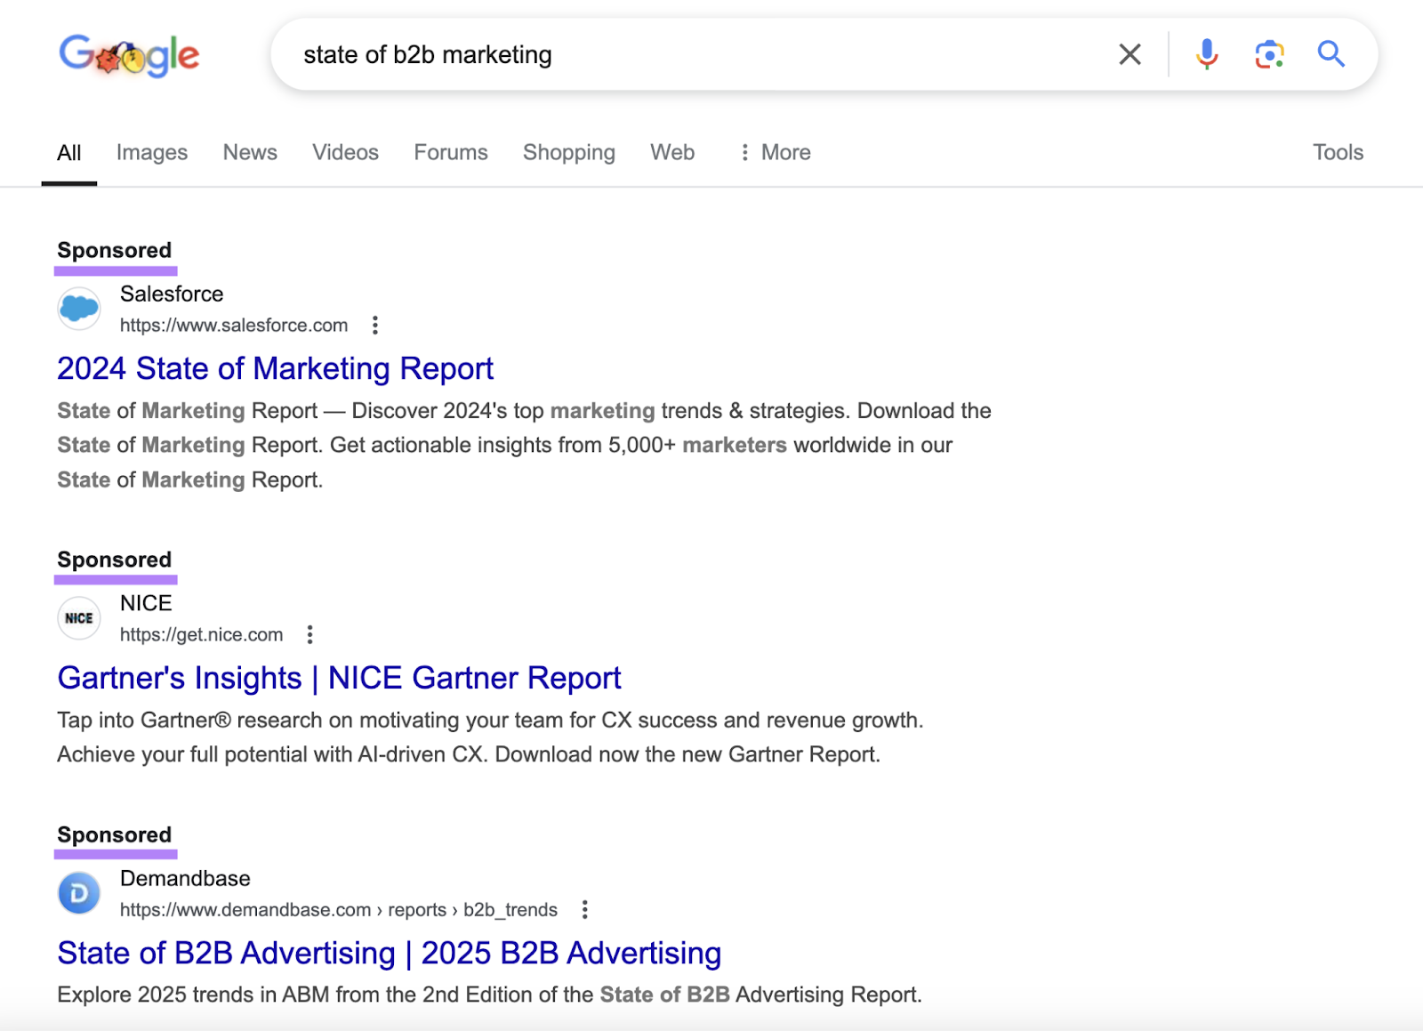Switch to the Shopping tab
Viewport: 1423px width, 1031px height.
(x=569, y=153)
